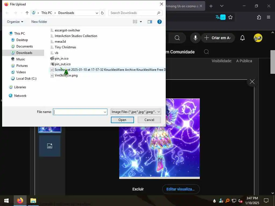275x206 pixels.
Task: Click the uploaded anime image preview
Action: (x=160, y=139)
